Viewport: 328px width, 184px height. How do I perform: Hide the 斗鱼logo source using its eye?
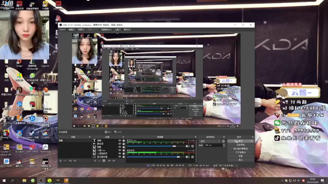pos(120,150)
